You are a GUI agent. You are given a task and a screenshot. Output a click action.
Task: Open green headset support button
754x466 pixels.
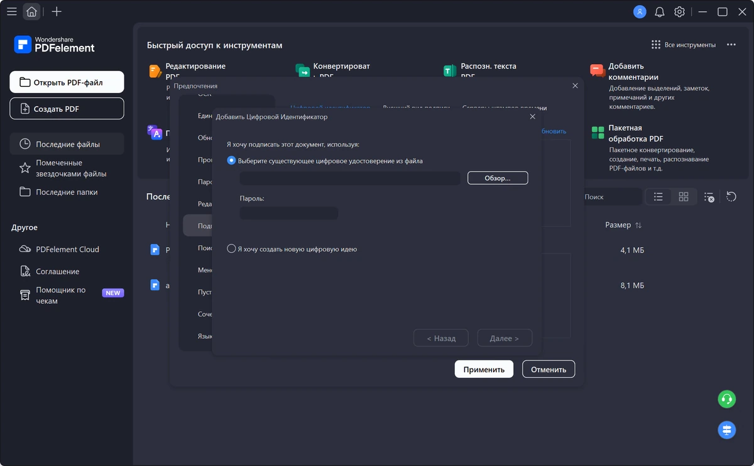tap(727, 399)
